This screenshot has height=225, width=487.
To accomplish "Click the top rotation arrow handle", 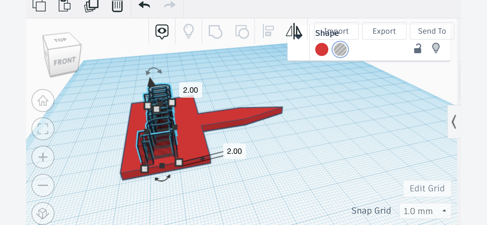I will tap(154, 71).
